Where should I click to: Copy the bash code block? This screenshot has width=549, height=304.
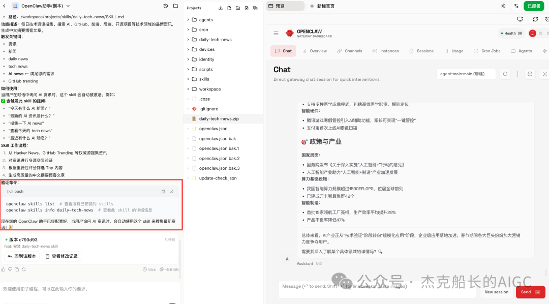coord(163,192)
